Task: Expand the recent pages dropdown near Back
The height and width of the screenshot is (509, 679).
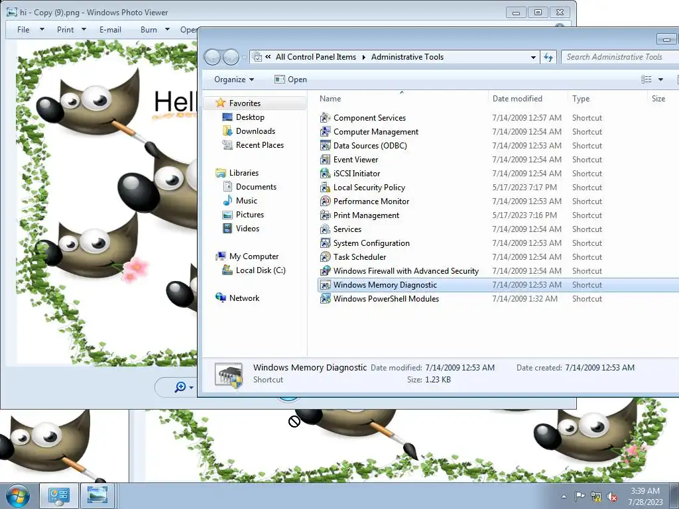Action: pyautogui.click(x=244, y=57)
